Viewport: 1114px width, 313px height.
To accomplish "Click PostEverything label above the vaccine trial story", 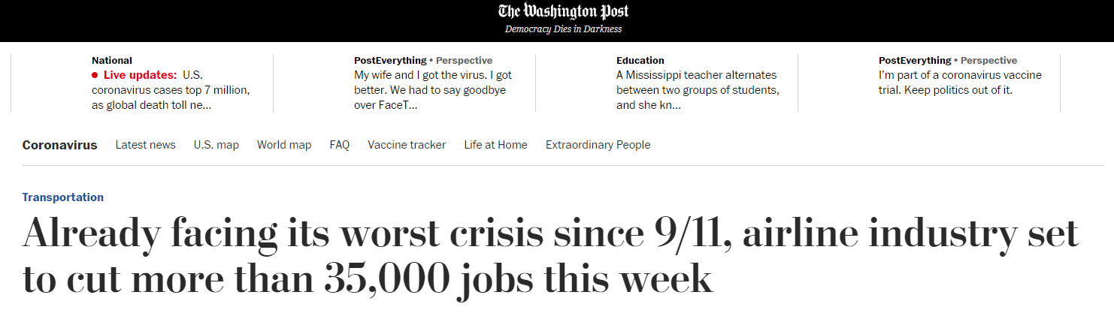I will 914,60.
